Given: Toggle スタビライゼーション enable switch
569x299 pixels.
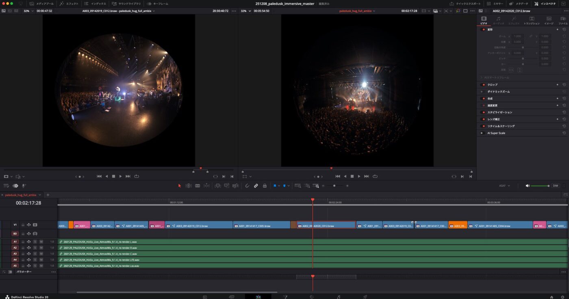Looking at the screenshot, I should point(483,112).
